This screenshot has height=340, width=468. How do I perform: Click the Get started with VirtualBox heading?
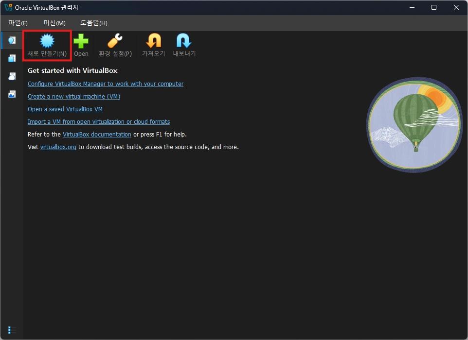pyautogui.click(x=72, y=70)
